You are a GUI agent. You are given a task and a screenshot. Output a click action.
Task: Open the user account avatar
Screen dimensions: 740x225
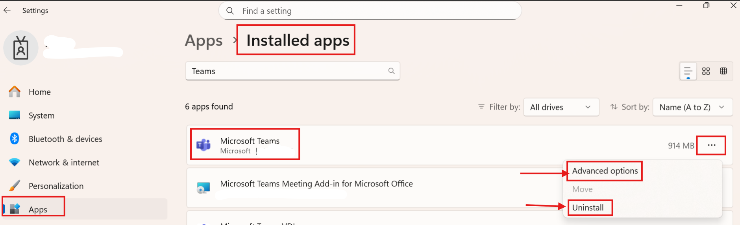[x=21, y=48]
